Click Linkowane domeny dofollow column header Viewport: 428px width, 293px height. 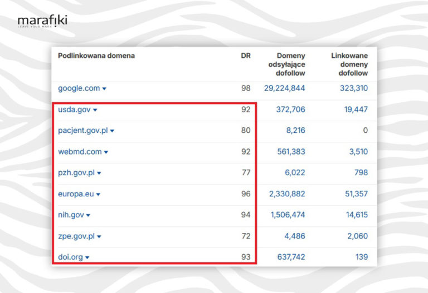[349, 64]
